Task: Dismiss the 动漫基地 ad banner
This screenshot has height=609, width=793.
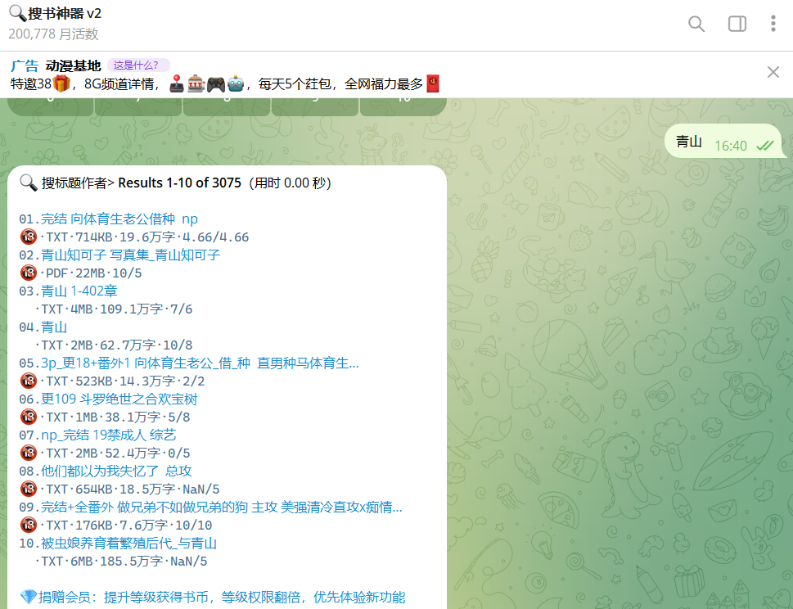Action: (x=773, y=72)
